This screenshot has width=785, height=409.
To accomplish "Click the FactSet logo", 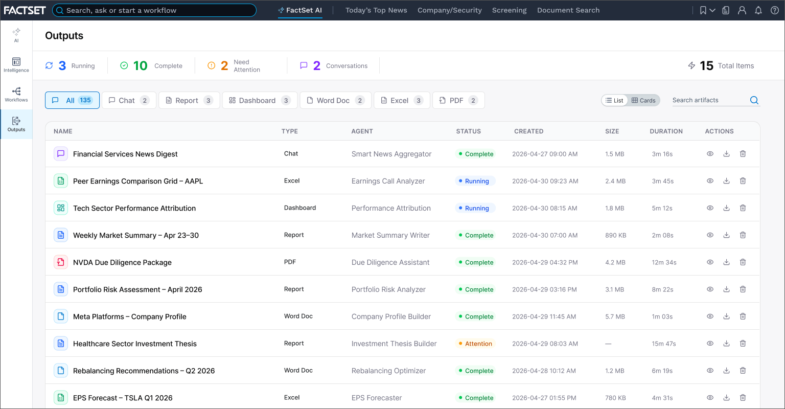I will point(25,10).
